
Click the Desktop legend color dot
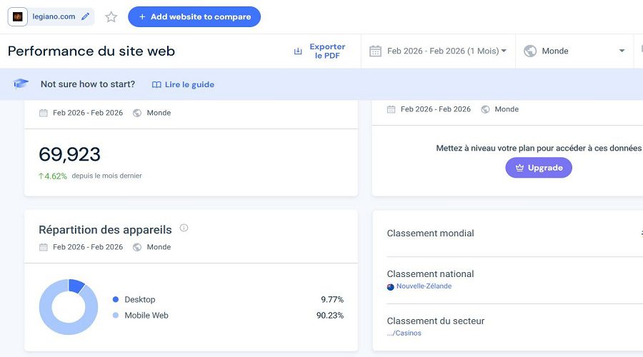coord(116,300)
